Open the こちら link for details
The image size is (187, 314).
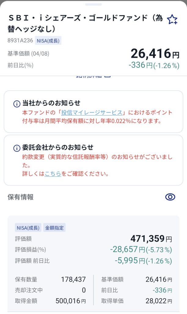53,174
